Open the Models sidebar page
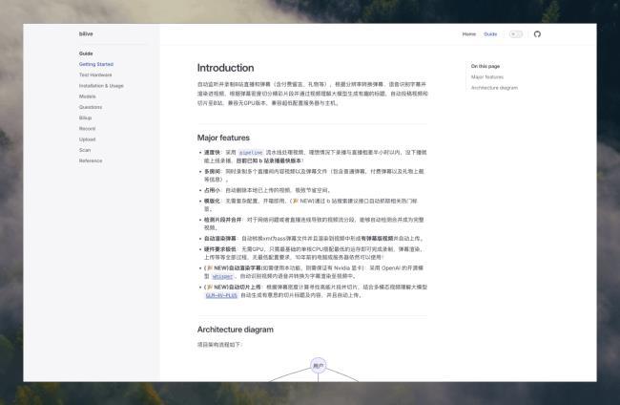 [88, 96]
